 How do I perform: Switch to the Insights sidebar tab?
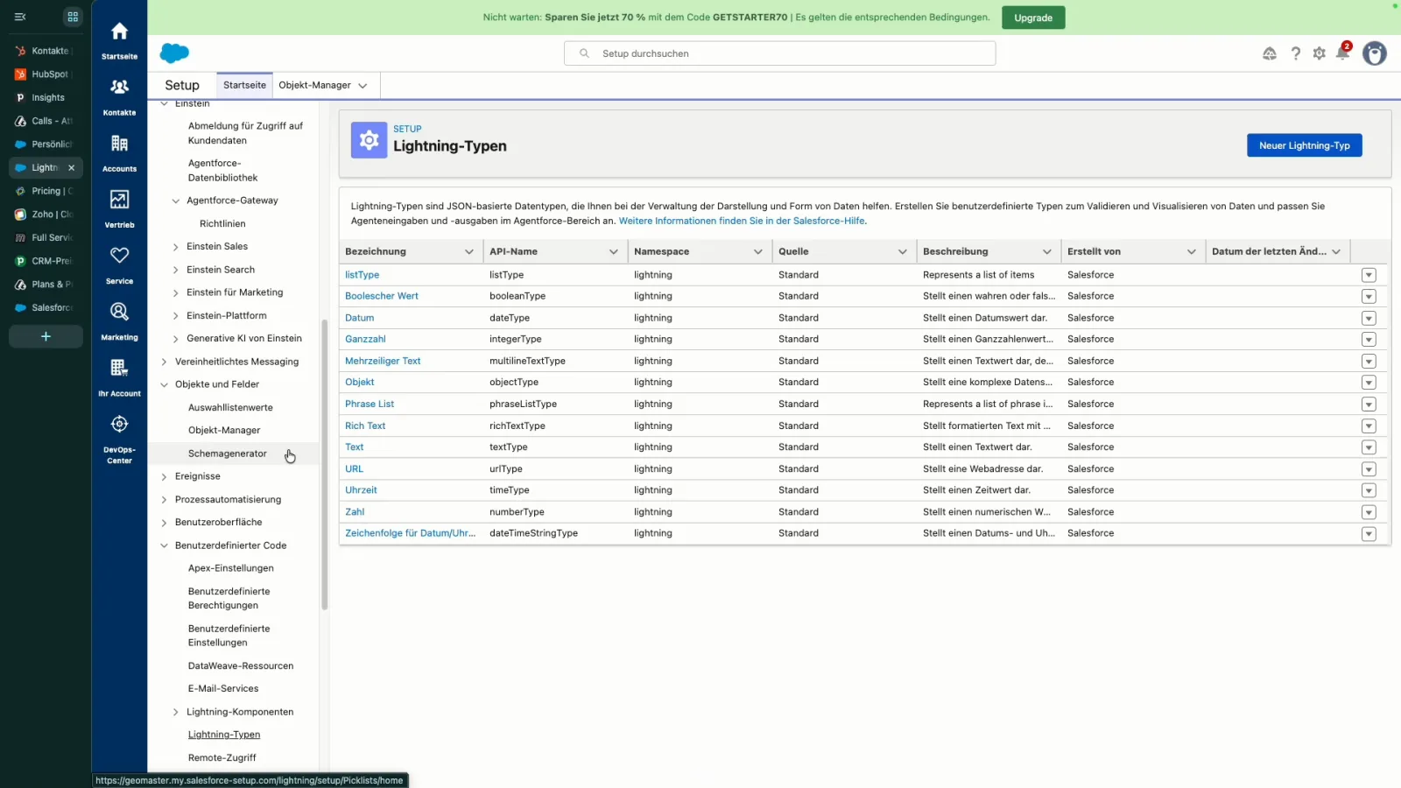46,97
